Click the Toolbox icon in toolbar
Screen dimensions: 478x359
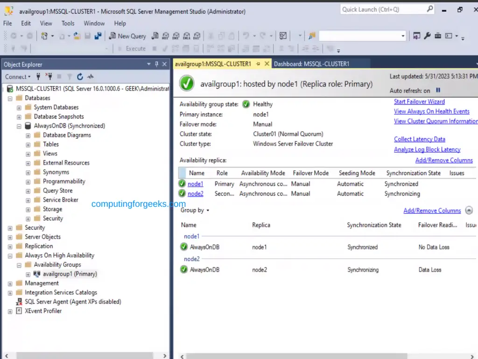tap(438, 36)
